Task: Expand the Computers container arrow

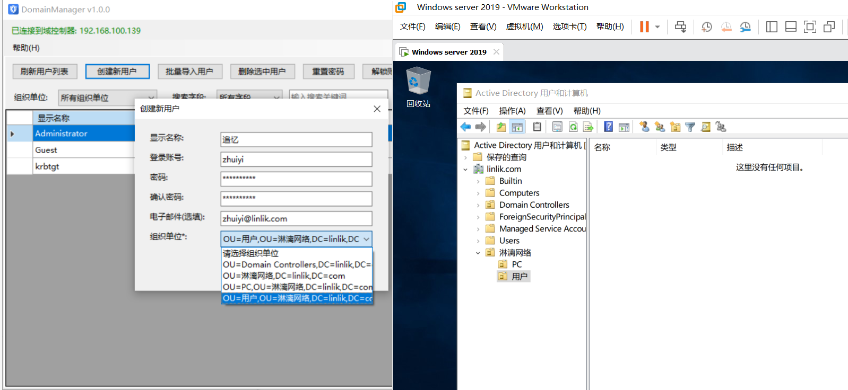Action: click(x=478, y=193)
